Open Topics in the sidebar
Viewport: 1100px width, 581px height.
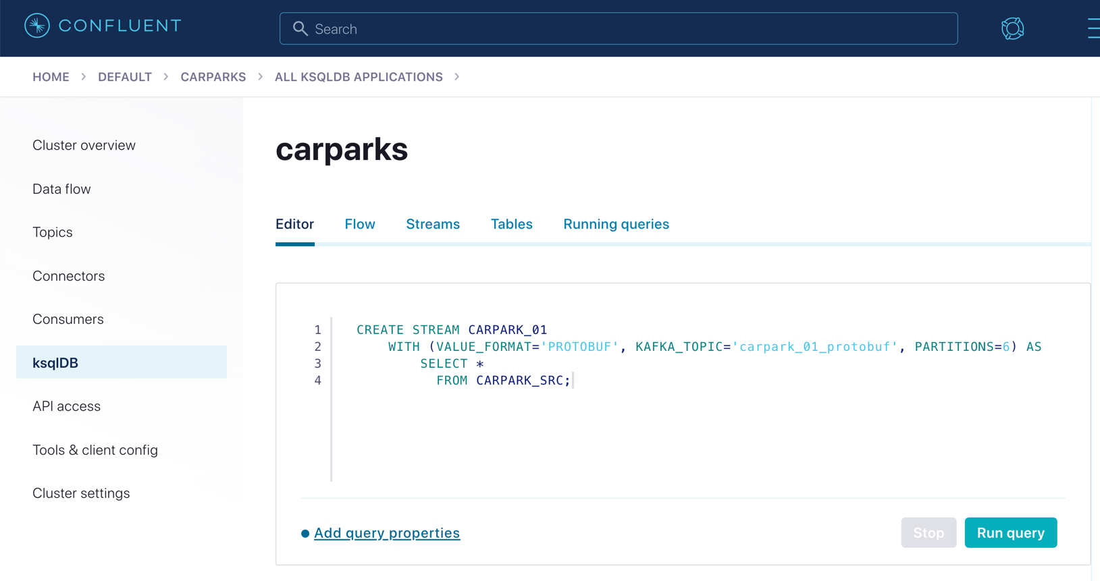click(53, 232)
